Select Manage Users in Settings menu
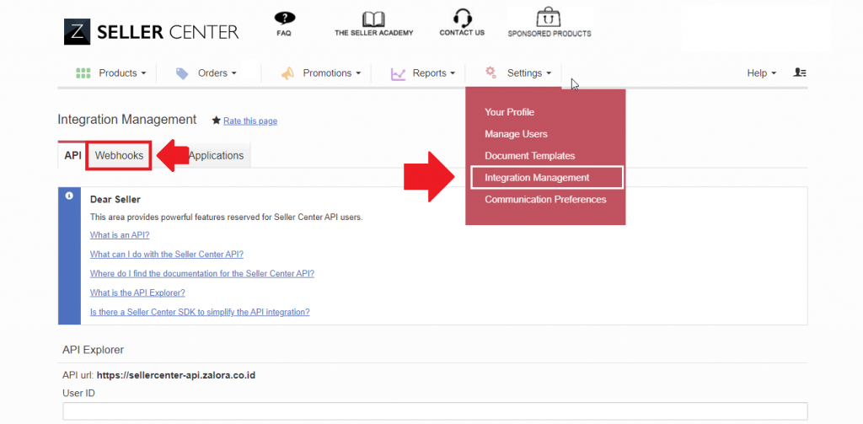 coord(516,134)
